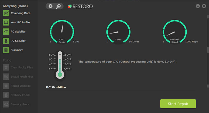Click the CPU Power gauge
The width and height of the screenshot is (209, 113).
pos(62,32)
